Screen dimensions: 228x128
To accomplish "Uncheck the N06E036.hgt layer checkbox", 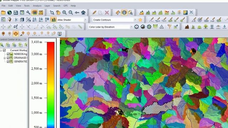I will (8, 54).
